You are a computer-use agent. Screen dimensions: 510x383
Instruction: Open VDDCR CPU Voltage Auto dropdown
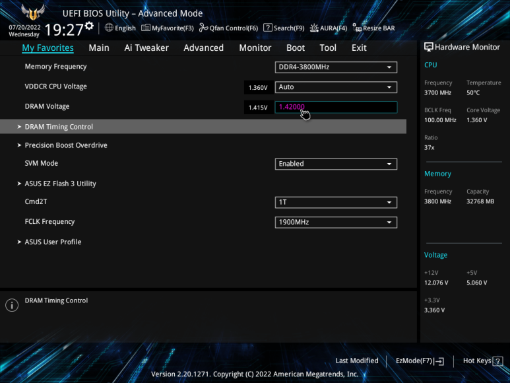(x=336, y=87)
